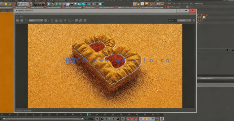This screenshot has width=234, height=121.
Task: Click the Render View clapperboard in main toolbar
Action: 36,4
